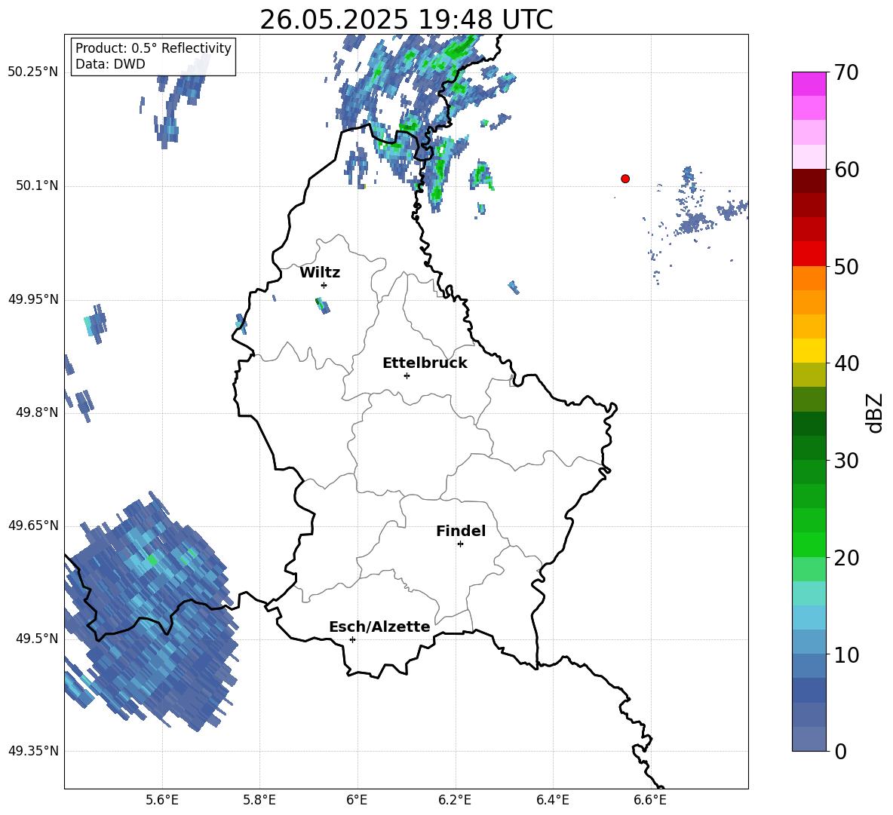Click the 6°E longitude label
This screenshot has height=815, width=893.
point(357,800)
